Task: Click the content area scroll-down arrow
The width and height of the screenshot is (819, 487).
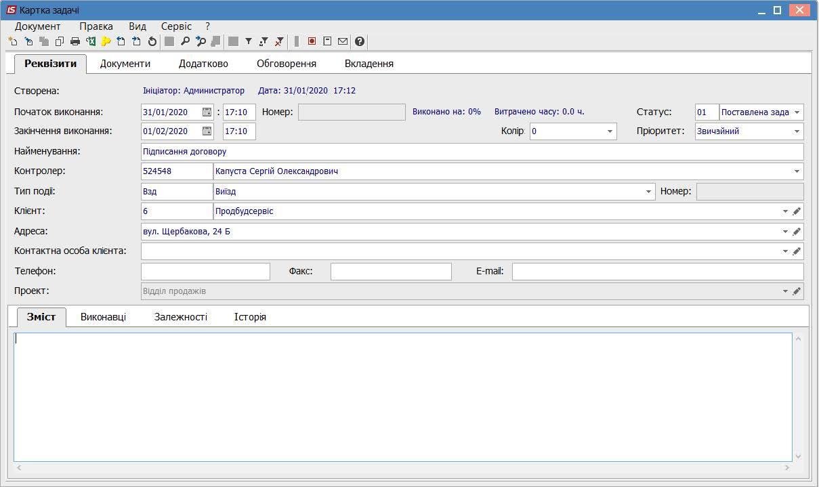Action: [x=798, y=457]
